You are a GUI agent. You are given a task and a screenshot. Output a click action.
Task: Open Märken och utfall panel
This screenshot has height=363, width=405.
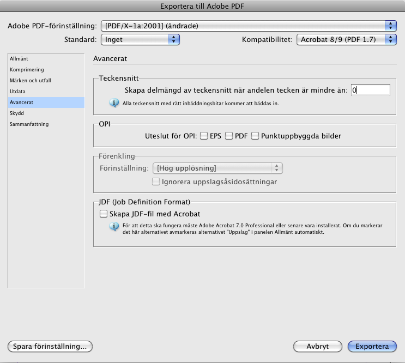[x=46, y=81]
